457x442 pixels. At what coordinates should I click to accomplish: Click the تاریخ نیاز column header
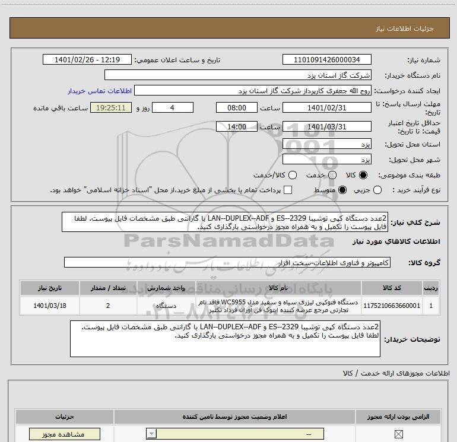50,288
